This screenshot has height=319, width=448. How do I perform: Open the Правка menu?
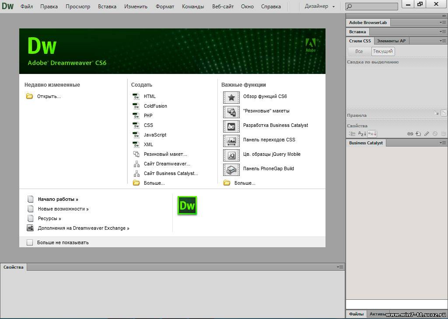pyautogui.click(x=49, y=6)
